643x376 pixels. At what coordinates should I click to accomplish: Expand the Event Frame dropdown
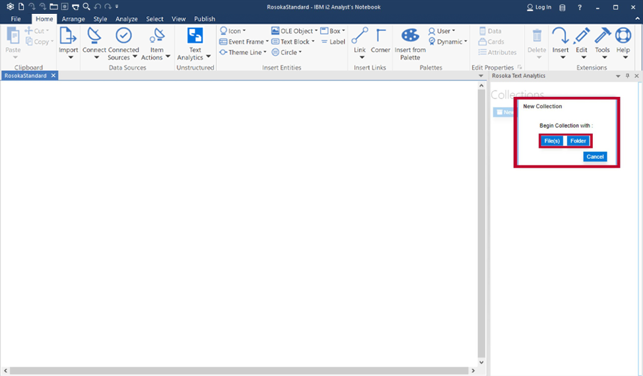[267, 42]
